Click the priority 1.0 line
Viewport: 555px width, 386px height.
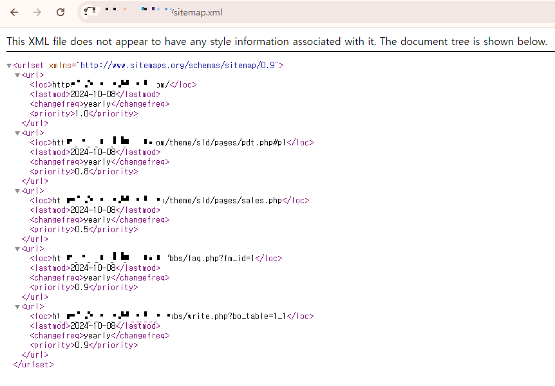click(84, 114)
